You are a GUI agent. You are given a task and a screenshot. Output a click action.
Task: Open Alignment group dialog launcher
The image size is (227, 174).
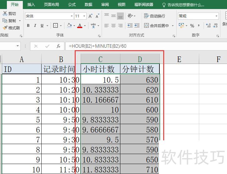[174, 36]
